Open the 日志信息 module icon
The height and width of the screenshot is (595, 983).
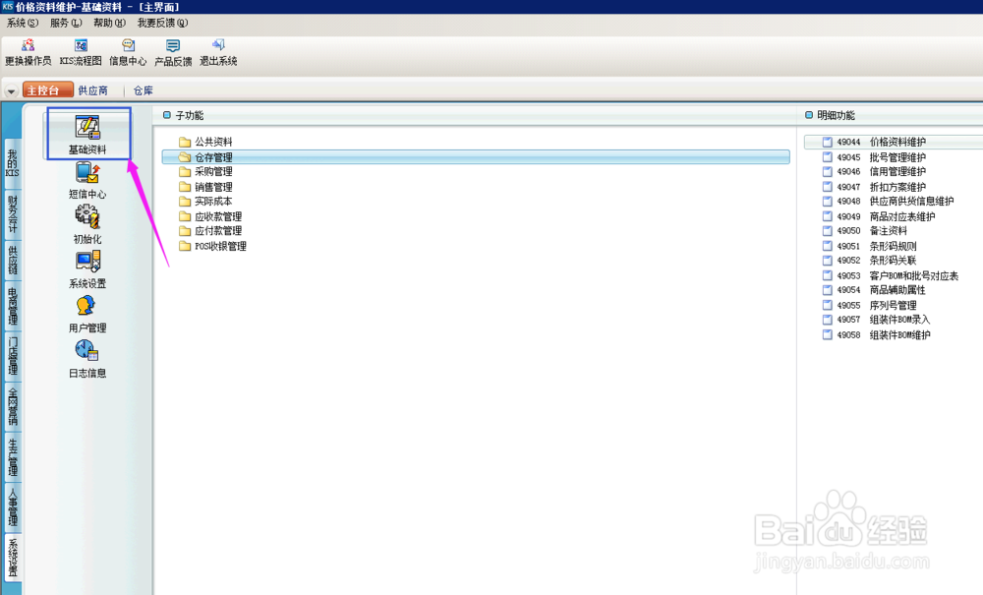pos(87,359)
